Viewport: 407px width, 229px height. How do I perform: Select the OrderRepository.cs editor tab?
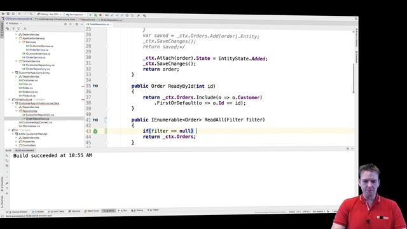tap(99, 24)
